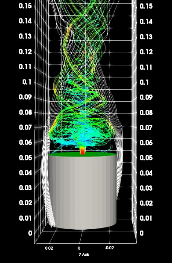
Task: Click the 0 tick above Z Axis title
Action: pos(79,248)
